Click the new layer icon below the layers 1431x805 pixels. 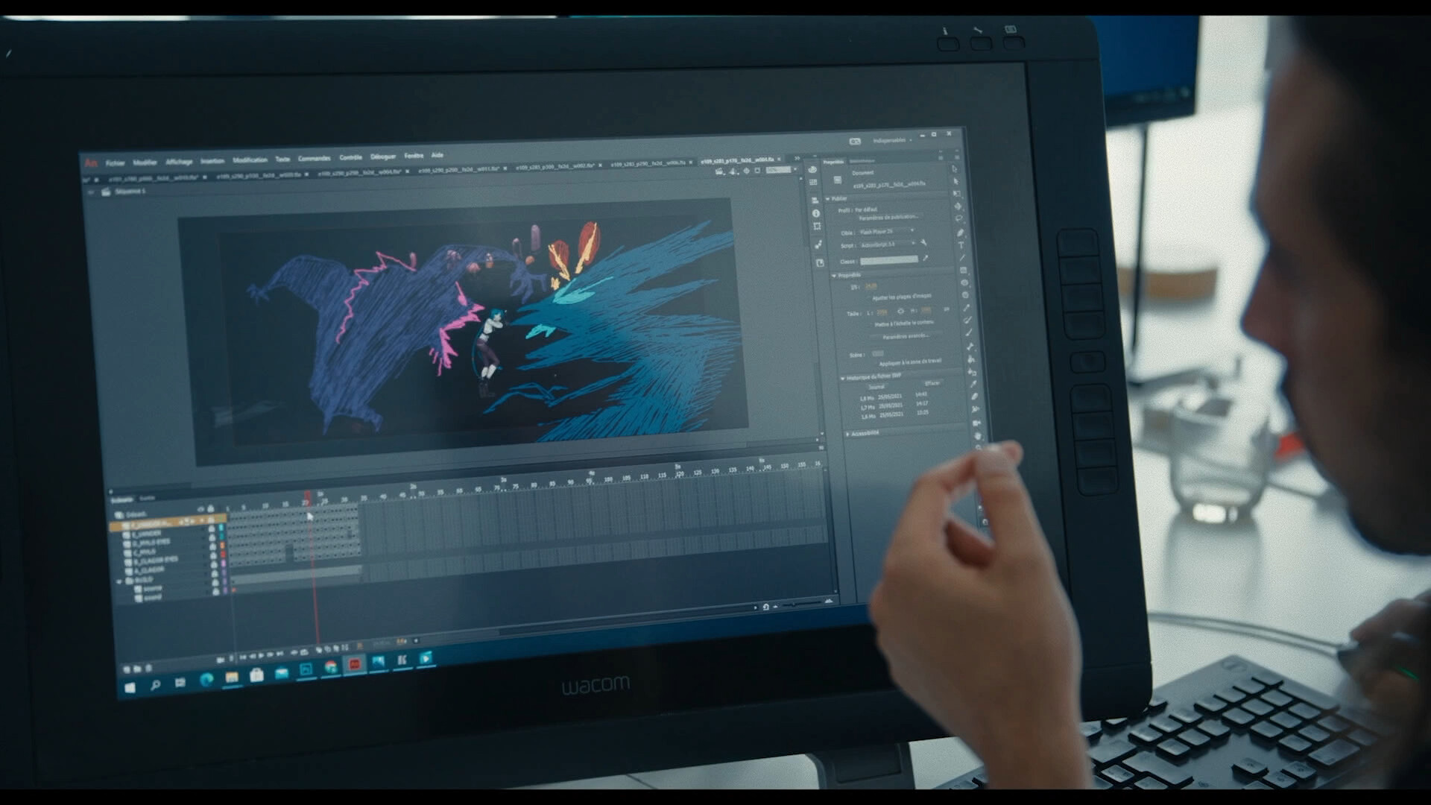pos(127,669)
